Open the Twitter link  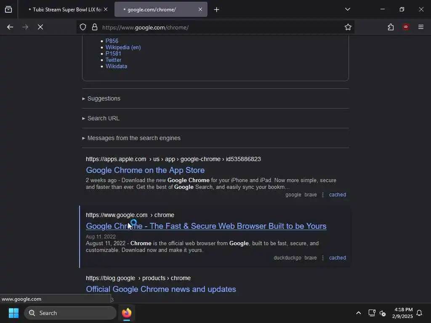click(x=113, y=60)
